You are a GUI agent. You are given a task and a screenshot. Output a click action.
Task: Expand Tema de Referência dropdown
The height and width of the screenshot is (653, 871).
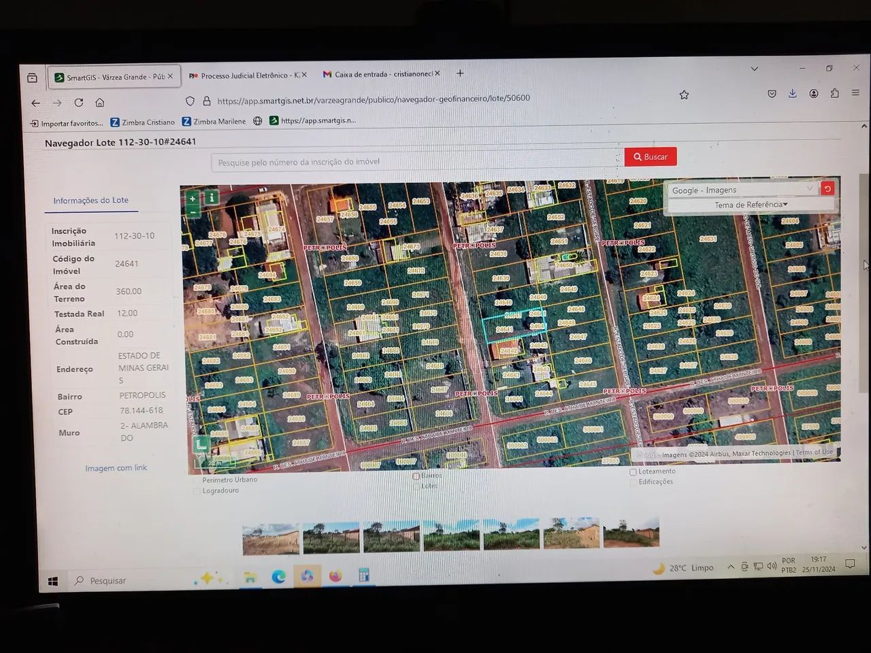point(751,205)
